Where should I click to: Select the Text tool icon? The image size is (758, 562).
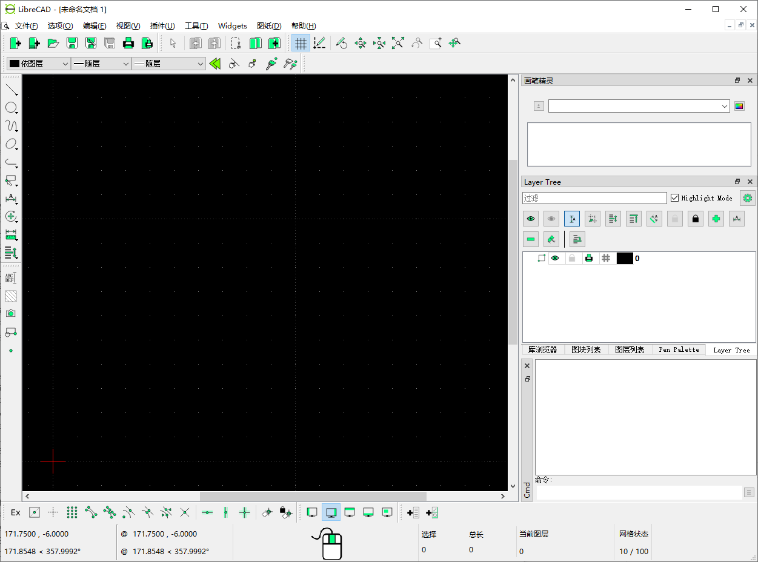tap(10, 278)
